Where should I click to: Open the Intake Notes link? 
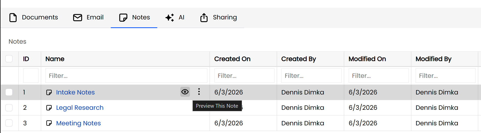pos(75,92)
